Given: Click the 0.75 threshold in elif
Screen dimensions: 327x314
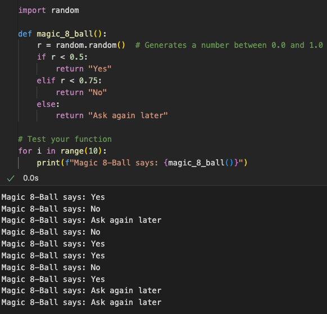Looking at the screenshot, I should tap(88, 80).
